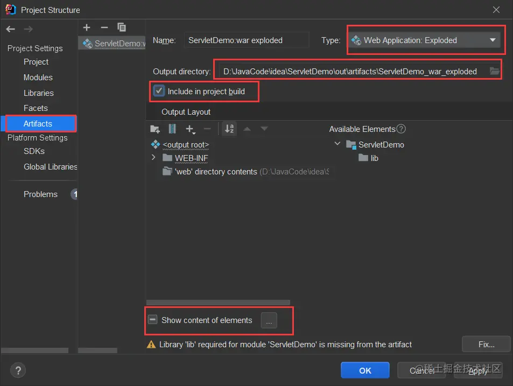Click the sidebar horizontal scrollbar
The image size is (513, 386).
(34, 350)
